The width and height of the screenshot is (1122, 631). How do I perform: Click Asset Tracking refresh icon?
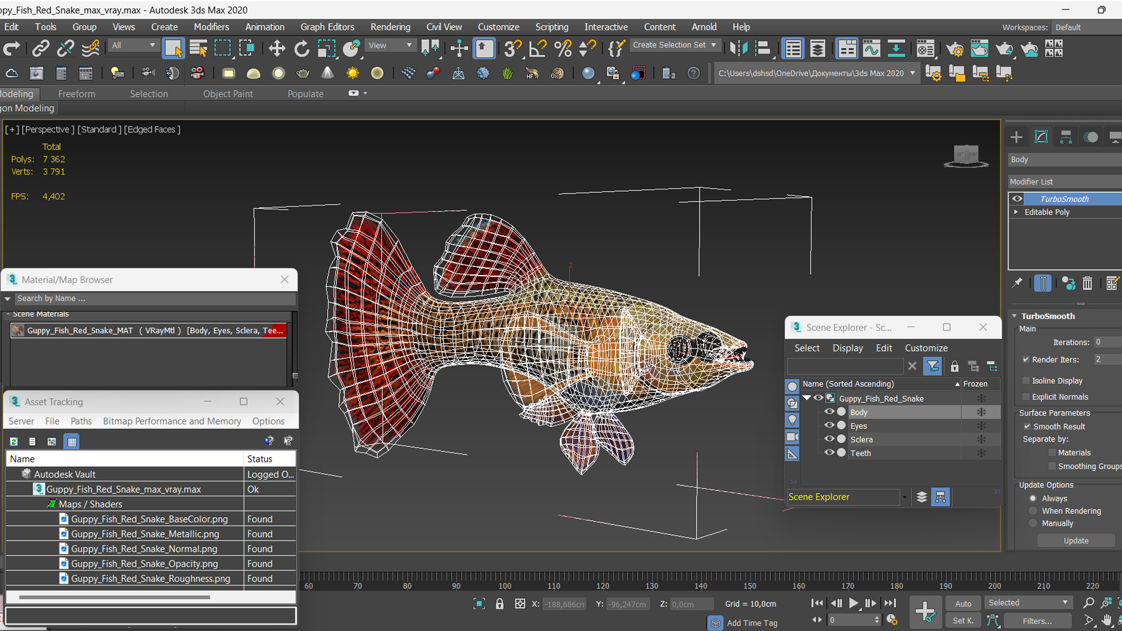coord(14,442)
